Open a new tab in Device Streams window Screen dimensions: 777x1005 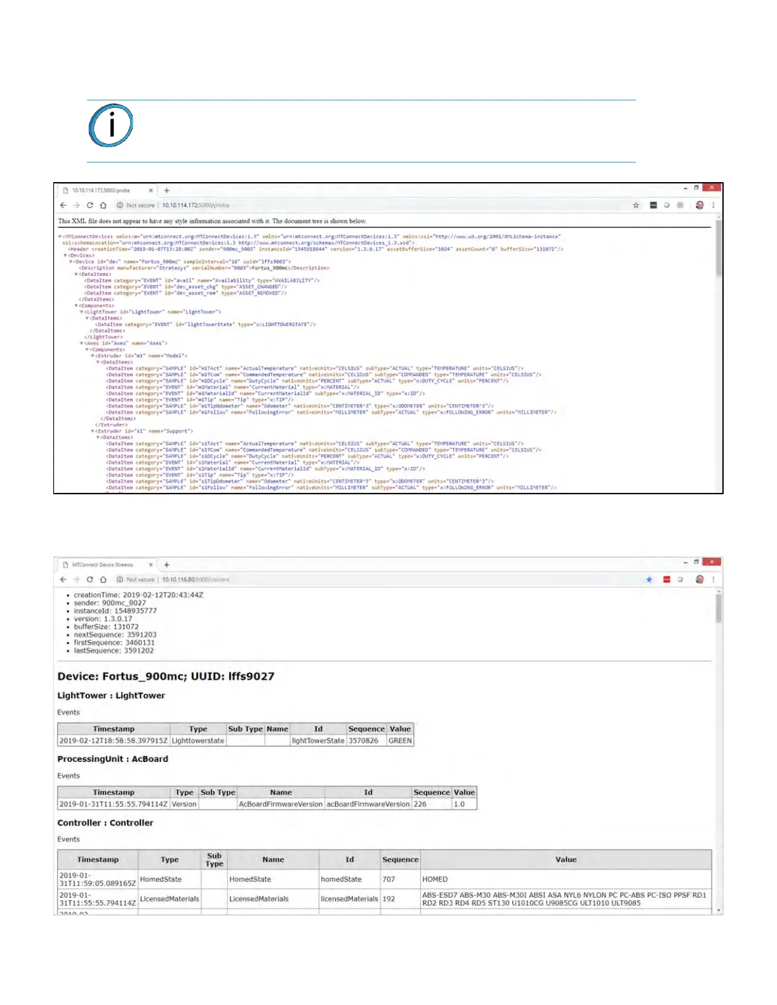point(167,565)
